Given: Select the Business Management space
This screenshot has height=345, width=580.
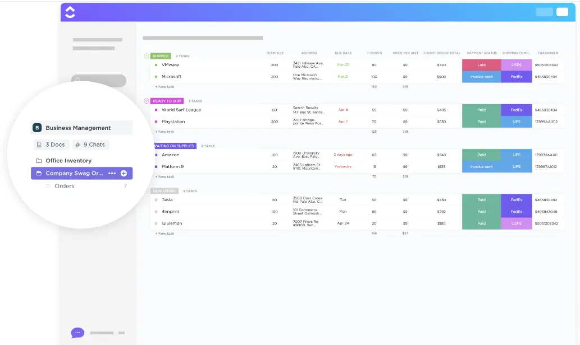Looking at the screenshot, I should coord(81,128).
